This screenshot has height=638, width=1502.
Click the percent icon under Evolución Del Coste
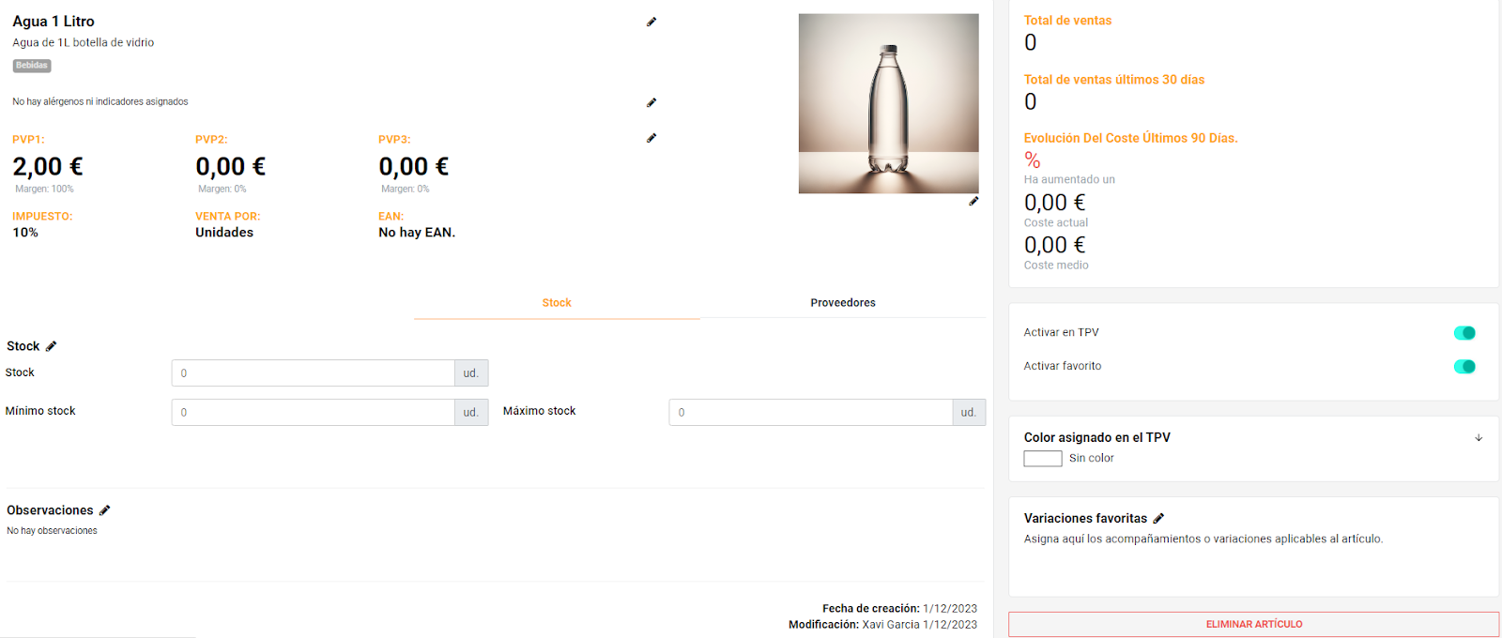pyautogui.click(x=1033, y=159)
